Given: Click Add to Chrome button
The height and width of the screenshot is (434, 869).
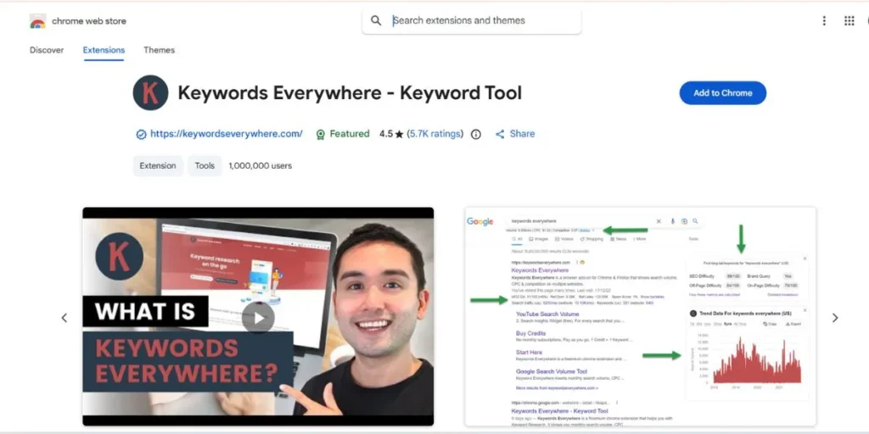Looking at the screenshot, I should pyautogui.click(x=723, y=93).
